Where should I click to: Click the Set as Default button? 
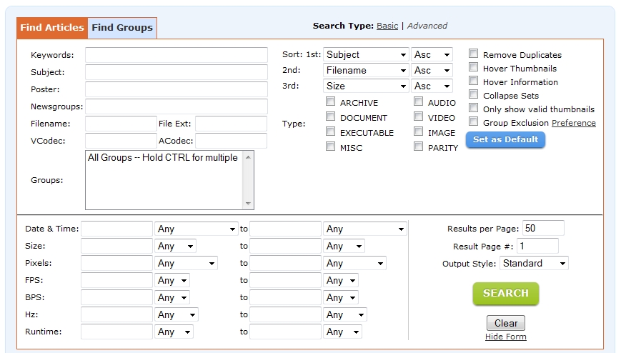click(x=505, y=140)
